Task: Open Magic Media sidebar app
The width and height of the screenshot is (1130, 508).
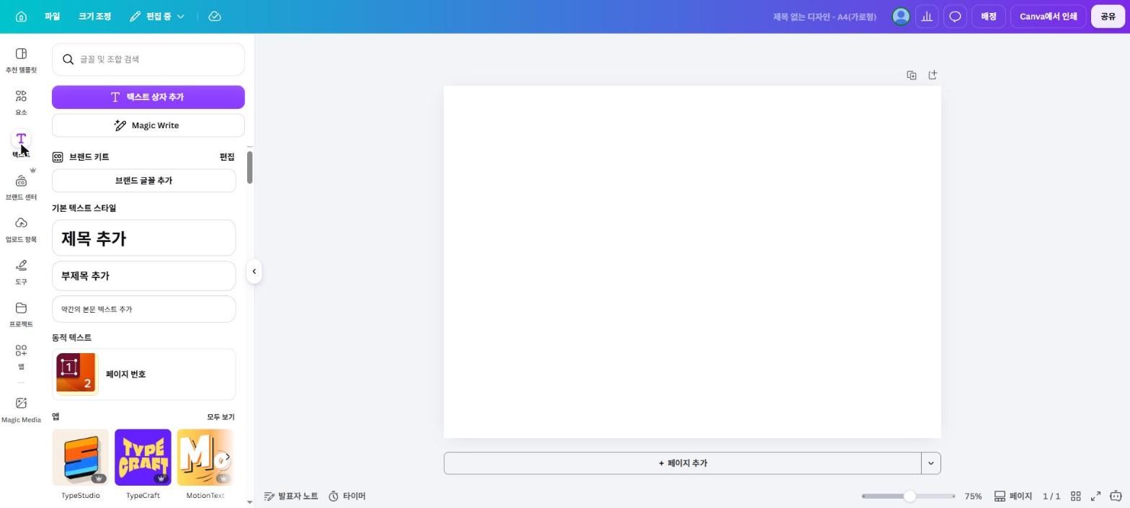Action: coord(21,410)
